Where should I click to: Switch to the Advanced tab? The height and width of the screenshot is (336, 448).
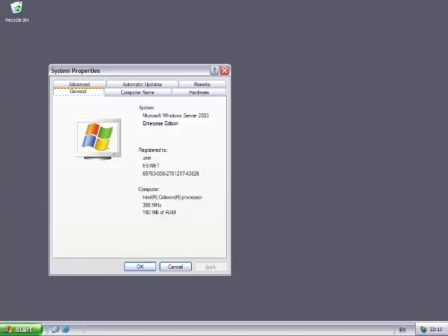coord(79,84)
